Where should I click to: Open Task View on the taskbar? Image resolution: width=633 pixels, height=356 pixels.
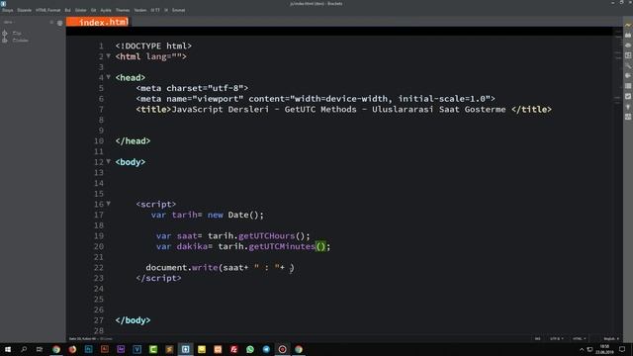click(40, 349)
